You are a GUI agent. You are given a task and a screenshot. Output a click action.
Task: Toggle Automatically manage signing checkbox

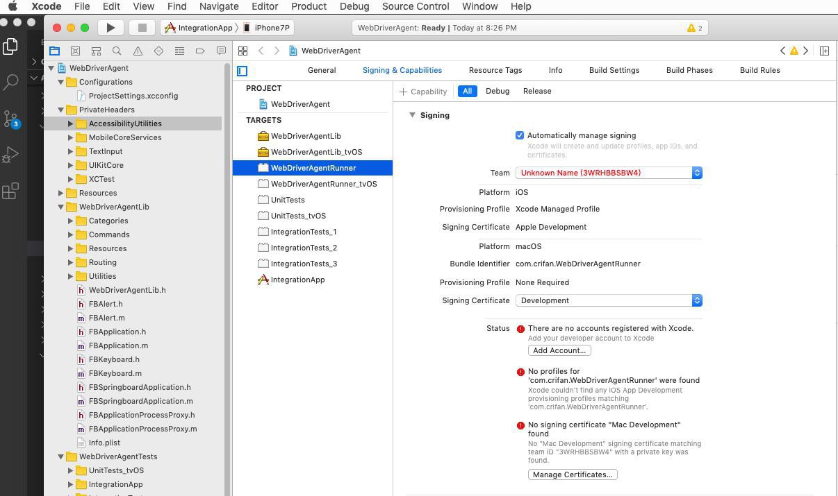tap(520, 135)
